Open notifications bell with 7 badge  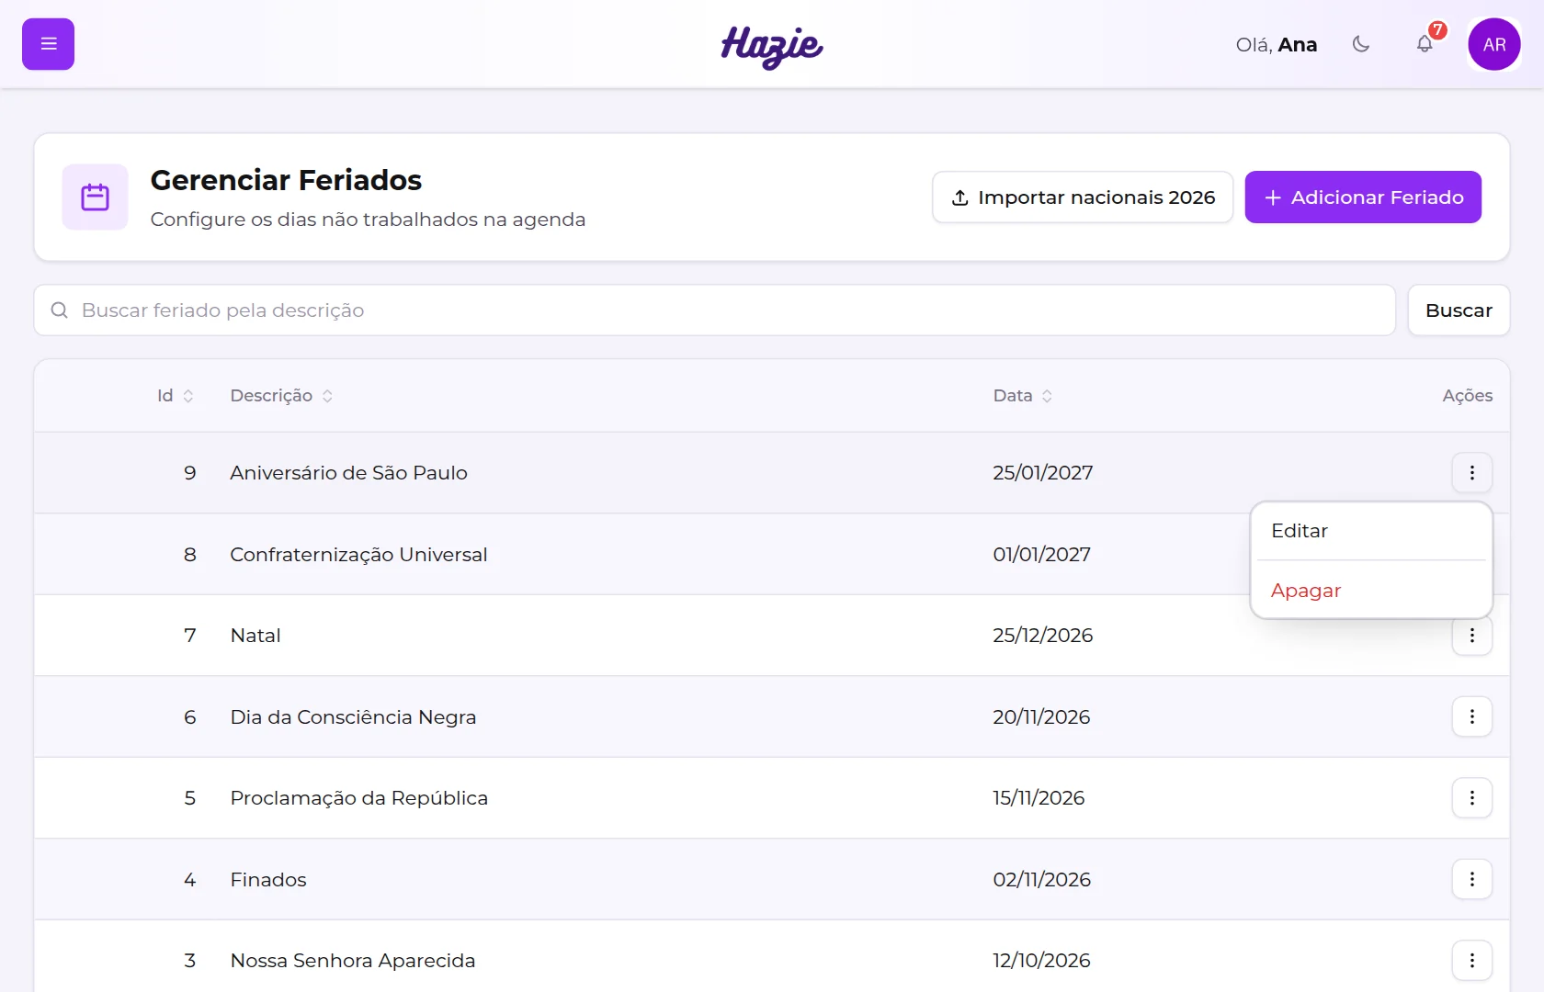pyautogui.click(x=1425, y=44)
